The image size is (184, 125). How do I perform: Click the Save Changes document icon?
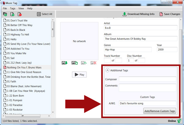(x=161, y=14)
